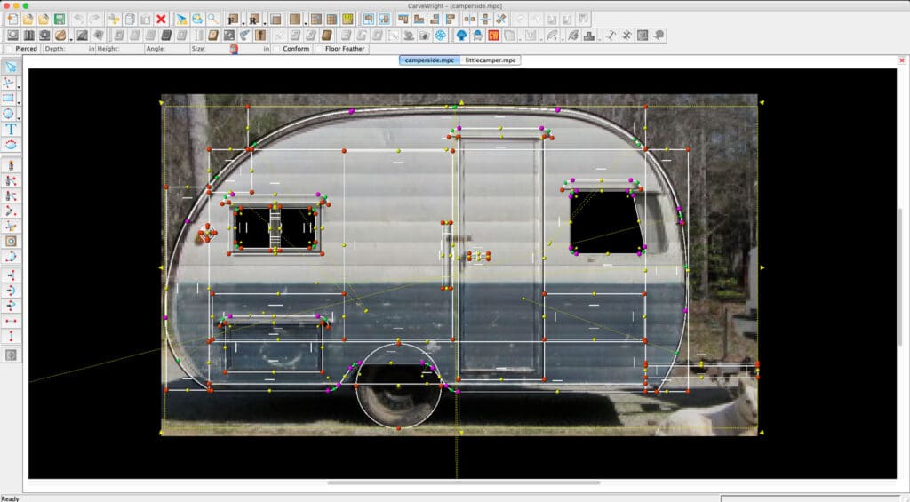910x502 pixels.
Task: Select the Text tool
Action: 11,129
